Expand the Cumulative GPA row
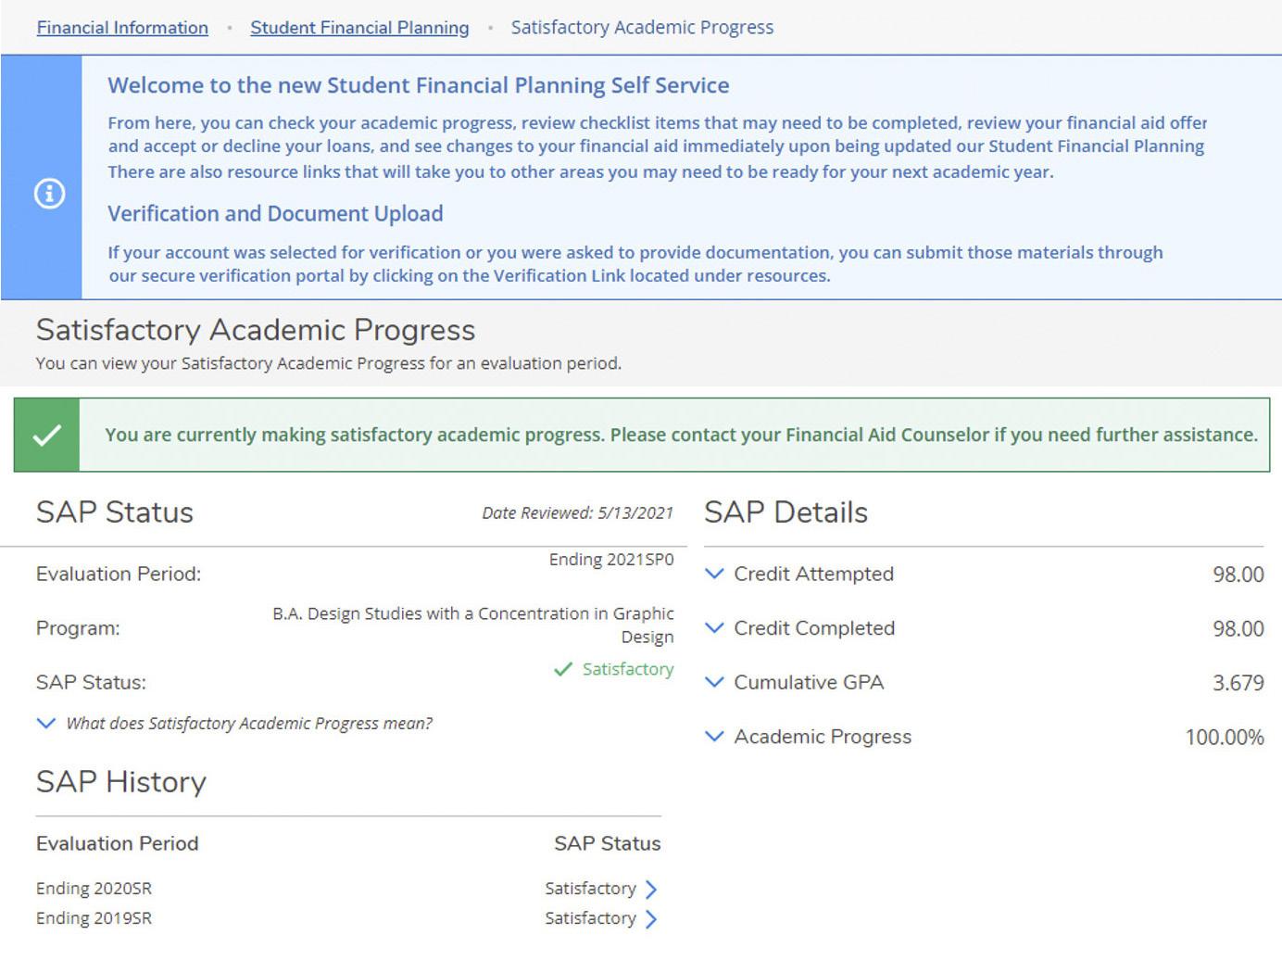This screenshot has height=960, width=1282. [714, 682]
